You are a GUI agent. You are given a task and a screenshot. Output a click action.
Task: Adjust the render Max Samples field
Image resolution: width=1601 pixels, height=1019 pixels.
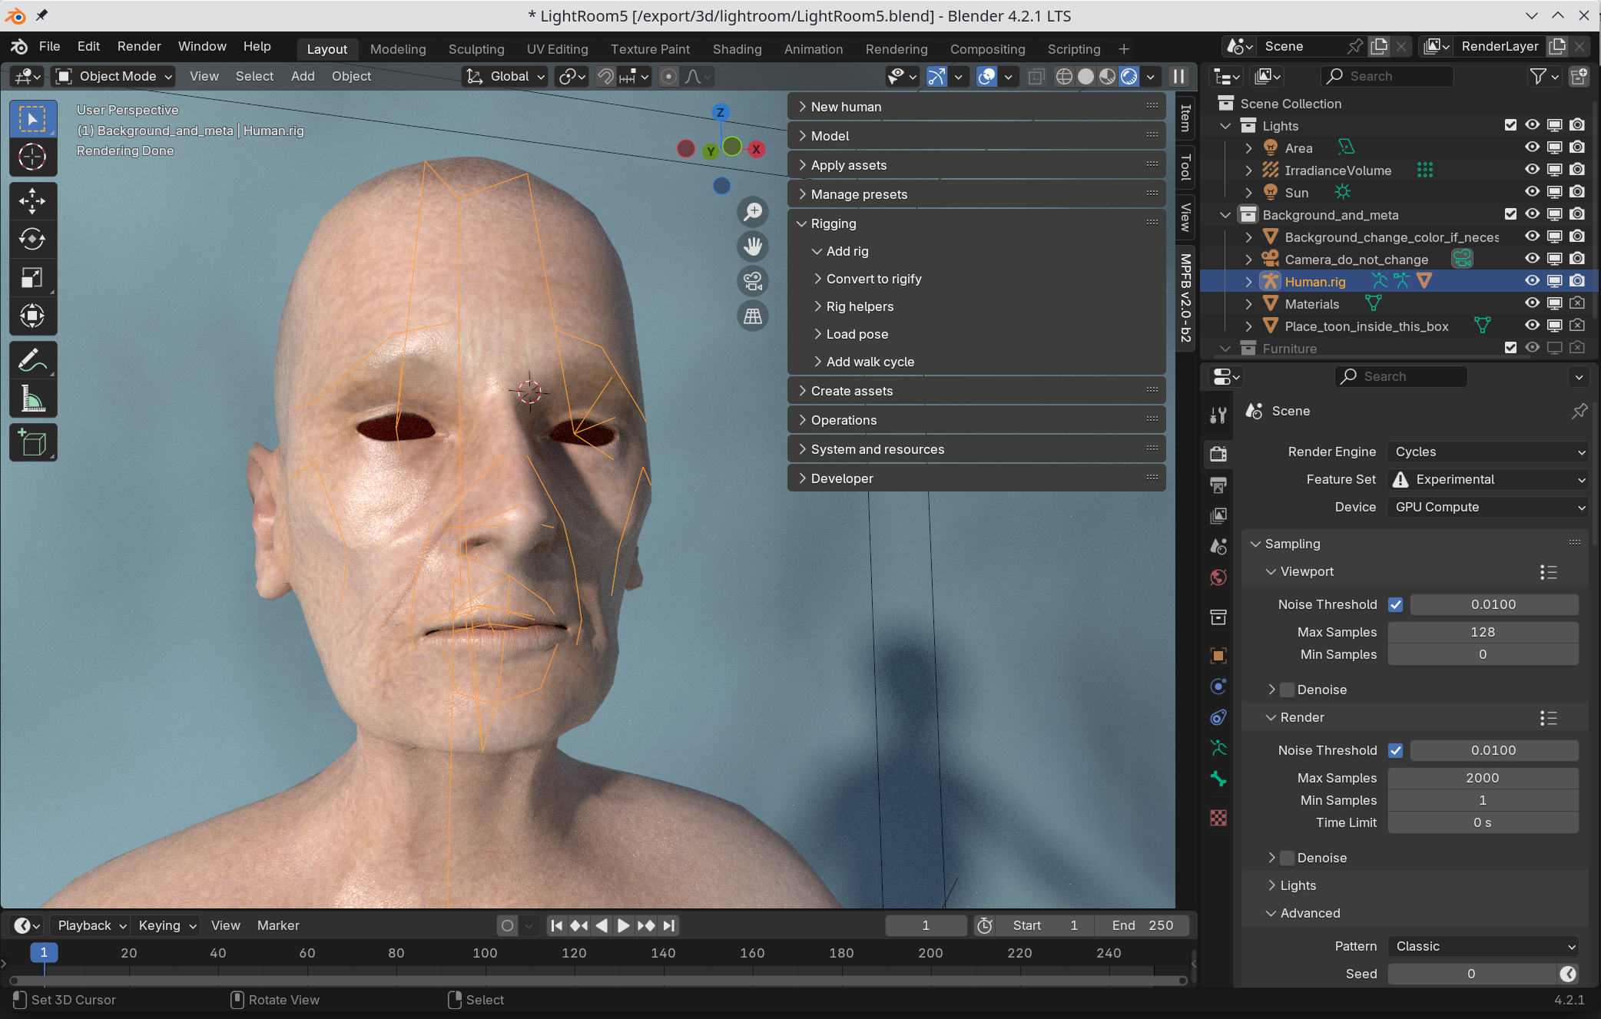click(x=1483, y=778)
